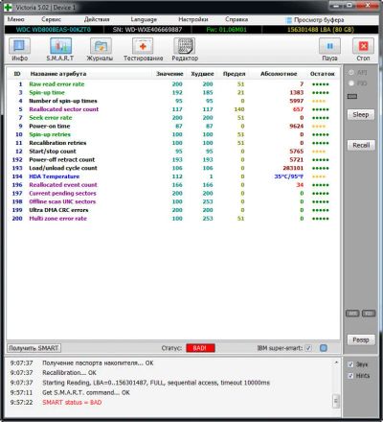
Task: Select the Spin-up time row
Action: click(173, 92)
